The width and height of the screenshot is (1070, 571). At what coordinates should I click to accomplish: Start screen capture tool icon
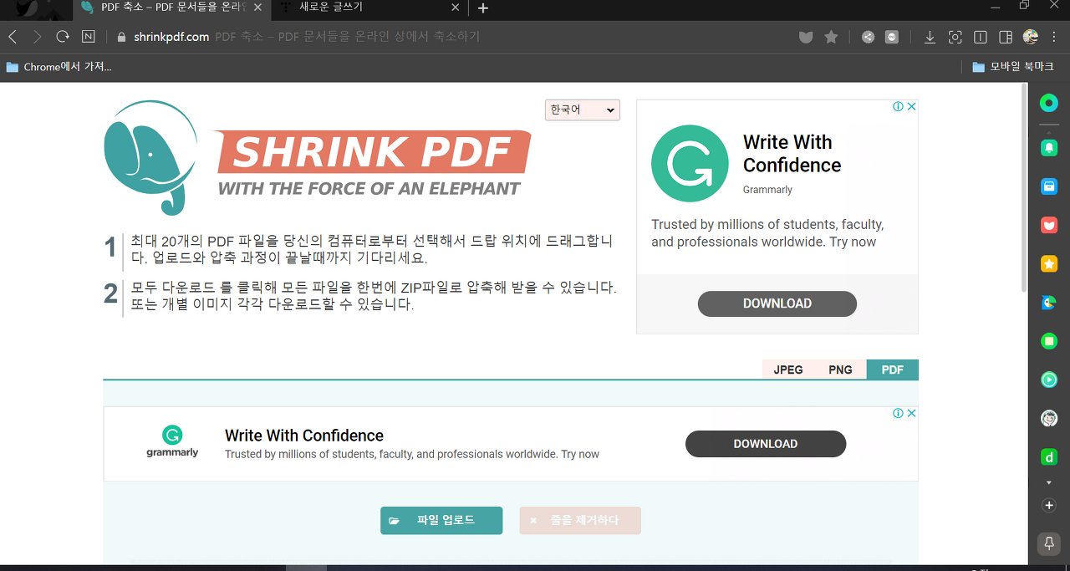pyautogui.click(x=955, y=37)
